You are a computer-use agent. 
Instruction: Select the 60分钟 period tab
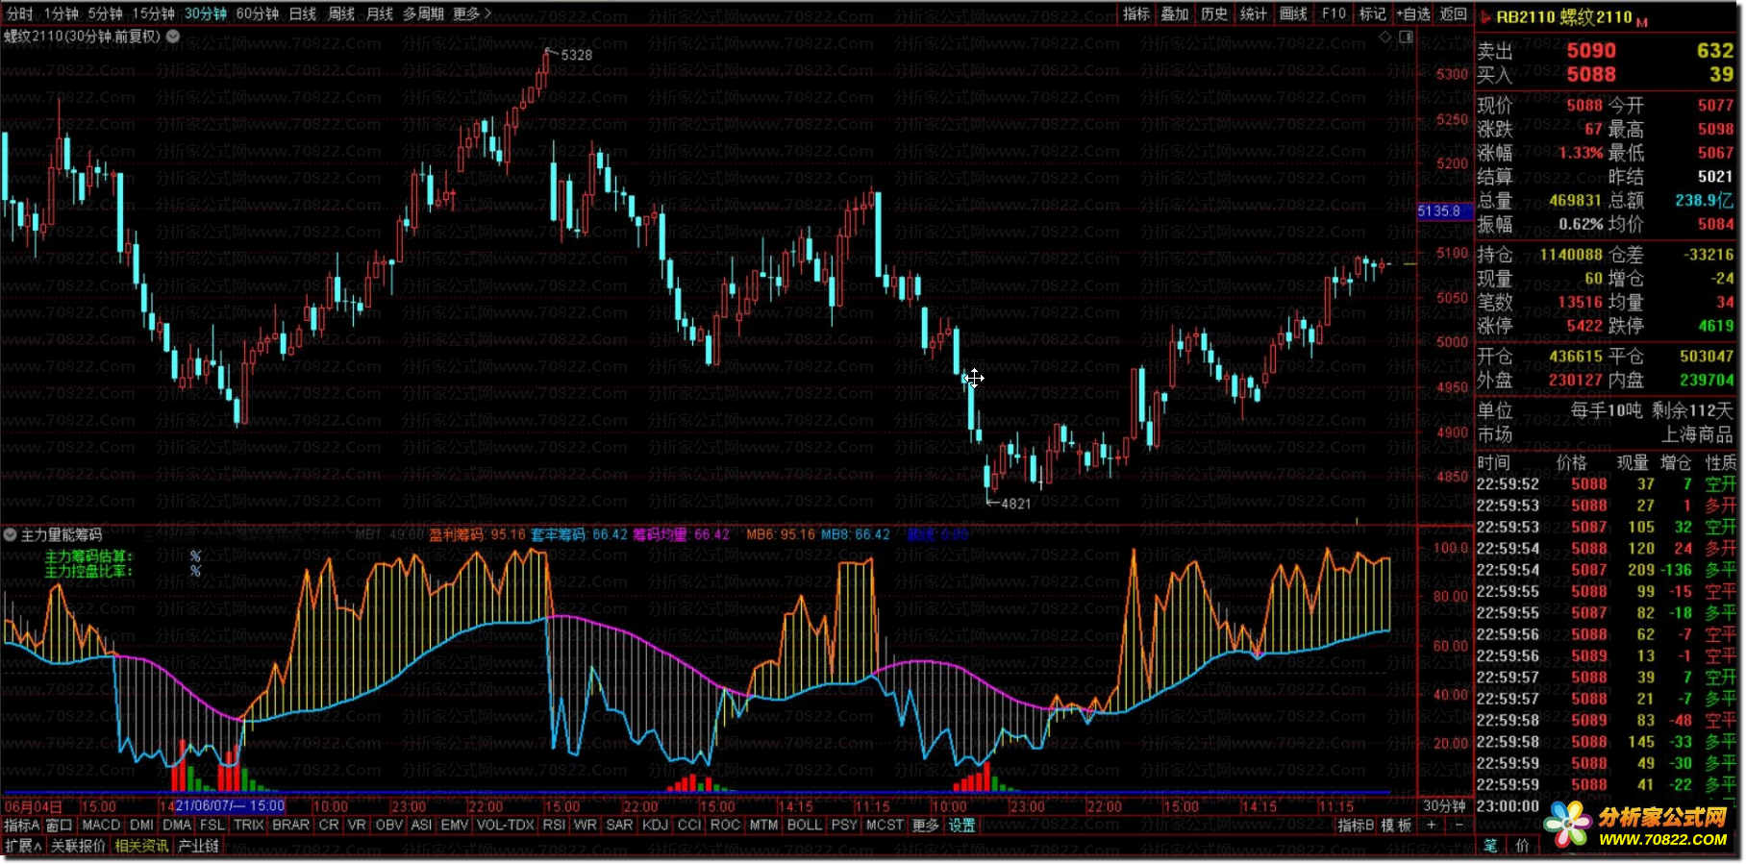(x=257, y=13)
